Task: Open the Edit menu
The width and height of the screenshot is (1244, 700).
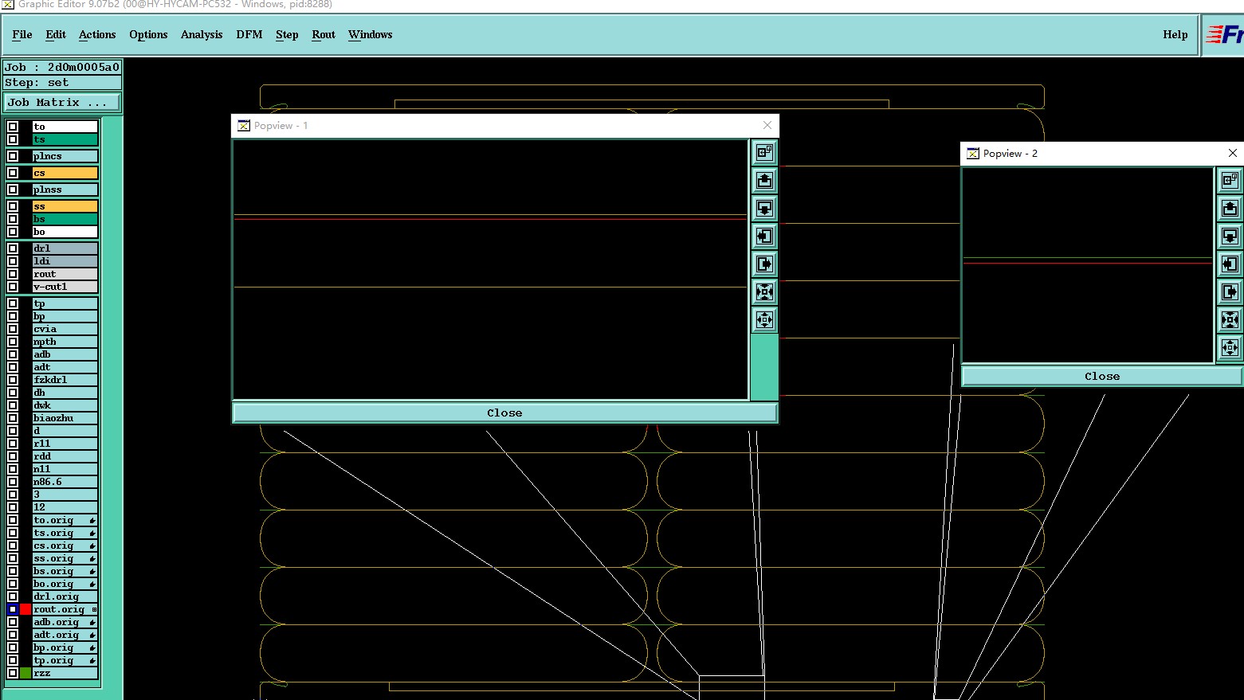Action: pos(56,34)
